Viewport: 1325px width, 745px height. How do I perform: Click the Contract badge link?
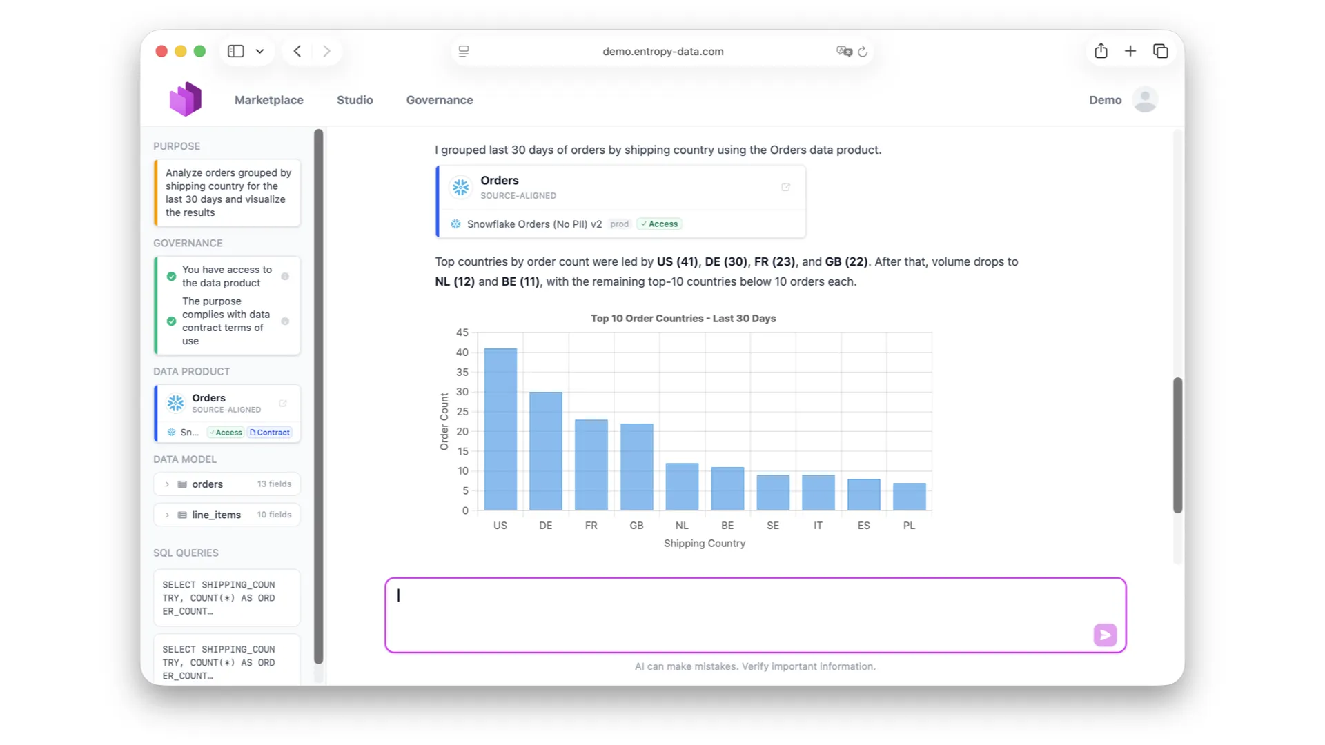pos(270,433)
